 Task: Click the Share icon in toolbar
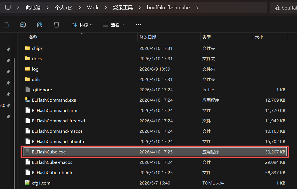tap(40, 25)
